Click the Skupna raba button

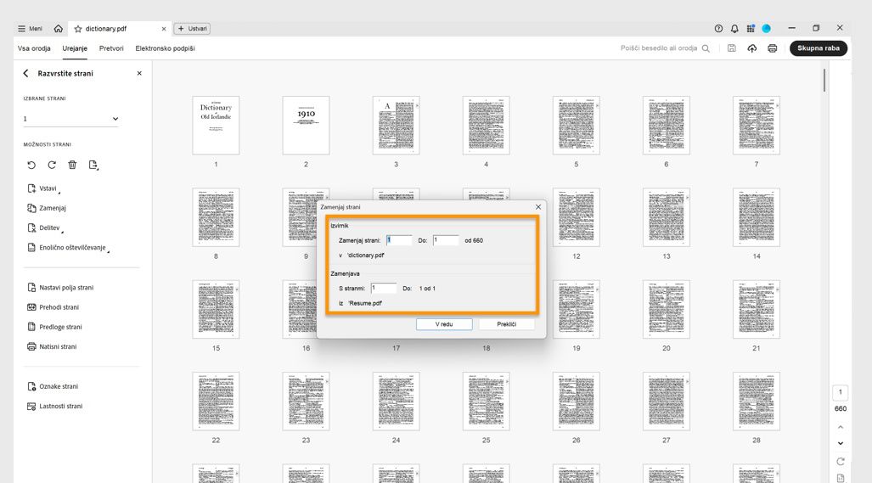(819, 48)
